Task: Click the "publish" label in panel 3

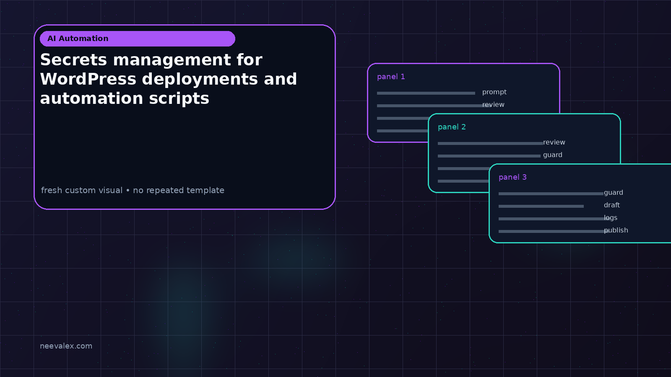Action: tap(616, 230)
